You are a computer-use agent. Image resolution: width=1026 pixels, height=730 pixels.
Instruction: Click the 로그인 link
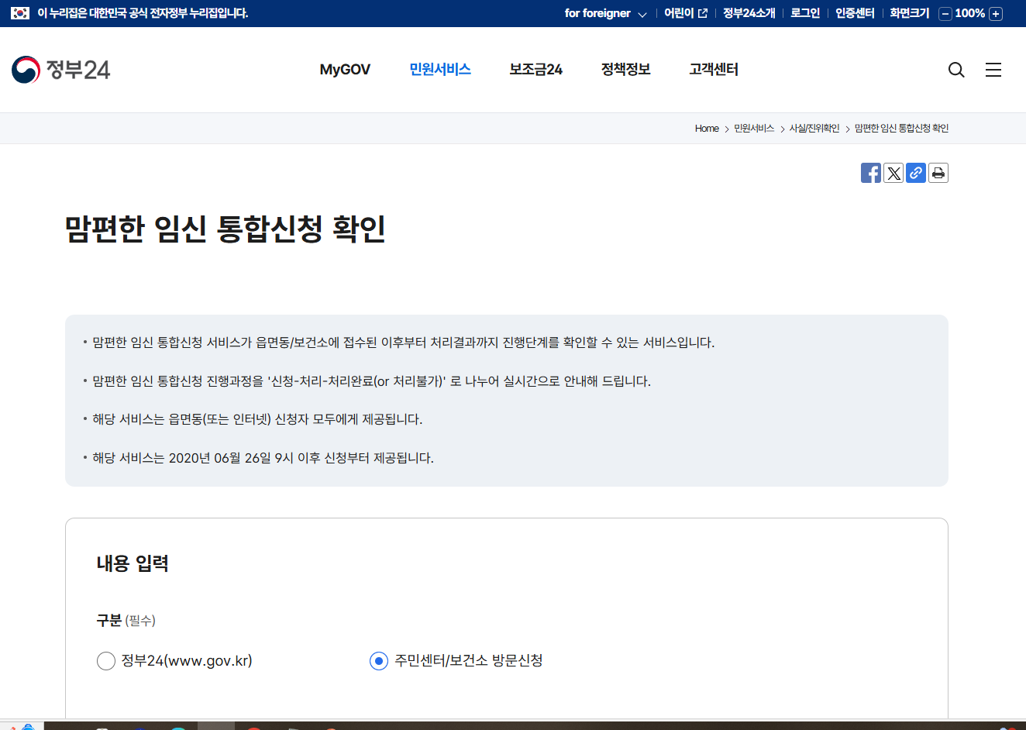[x=804, y=12]
